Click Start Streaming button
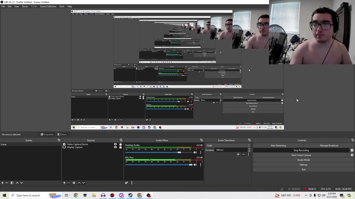Image resolution: width=355 pixels, height=199 pixels. 278,145
